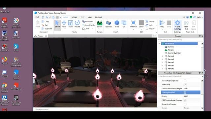Open the Group dropdown arrow
This screenshot has width=211, height=119.
pos(155,21)
